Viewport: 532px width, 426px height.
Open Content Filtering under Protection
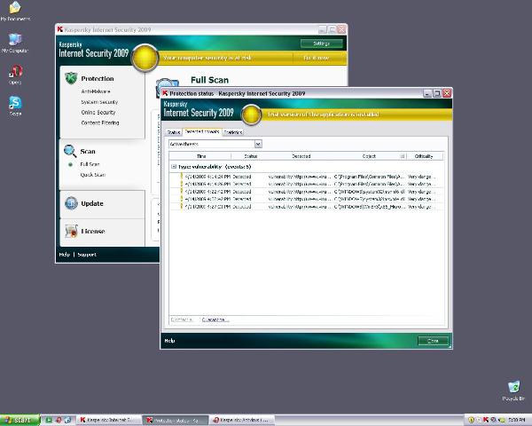[x=100, y=122]
